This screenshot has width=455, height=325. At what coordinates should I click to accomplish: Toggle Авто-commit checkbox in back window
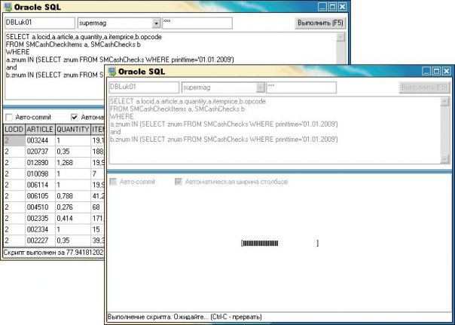(x=9, y=118)
